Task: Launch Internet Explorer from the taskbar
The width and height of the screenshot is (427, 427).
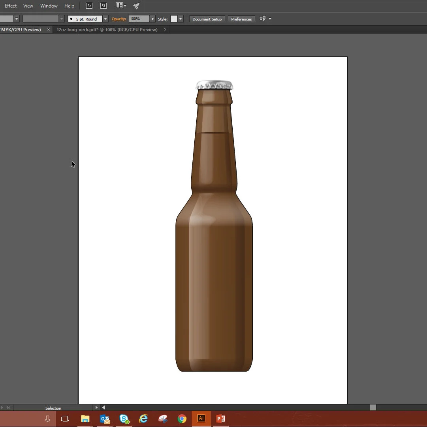Action: point(143,419)
